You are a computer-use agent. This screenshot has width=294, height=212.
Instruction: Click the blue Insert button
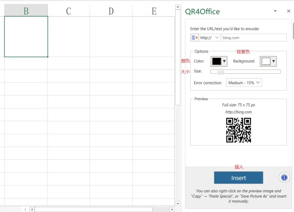pyautogui.click(x=238, y=178)
